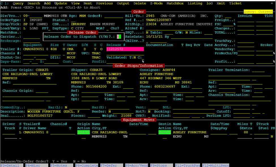Select Next in the menu bar
Viewport: 276px width, 167px height.
[x=88, y=3]
